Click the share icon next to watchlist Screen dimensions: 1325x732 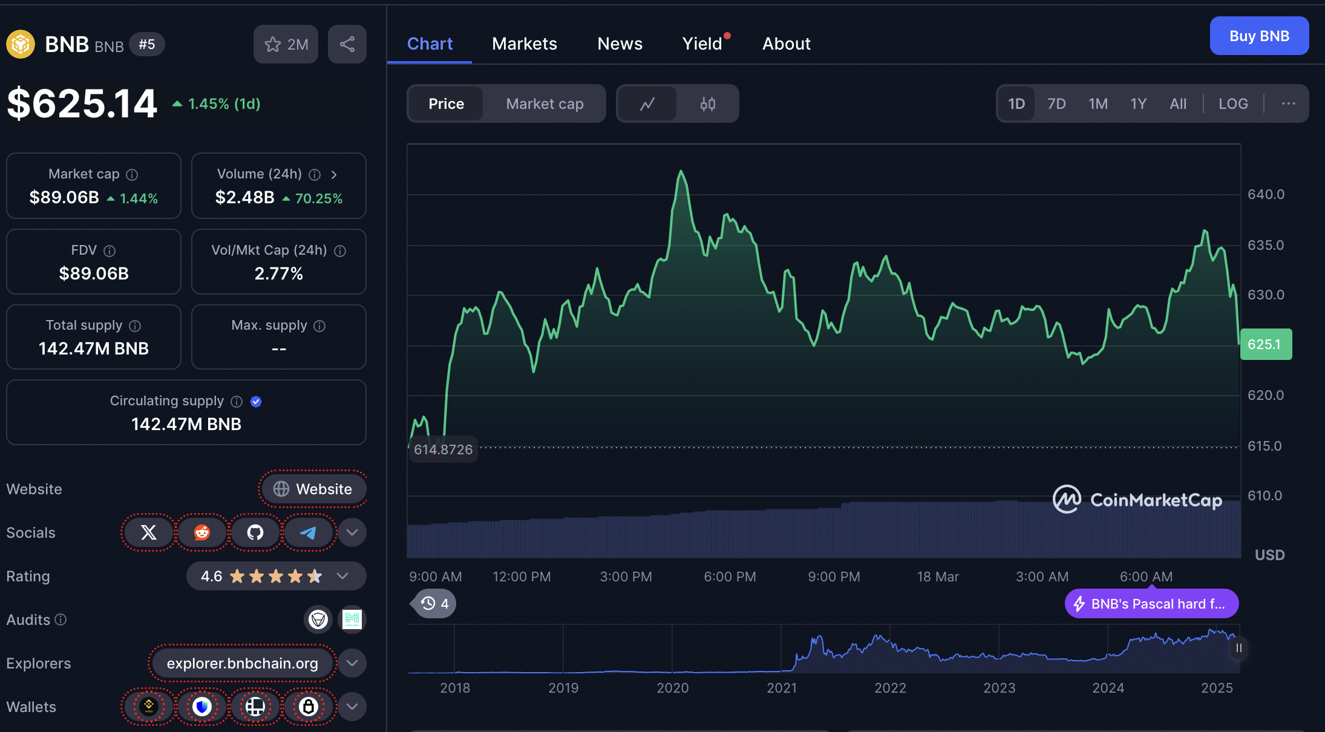point(347,44)
